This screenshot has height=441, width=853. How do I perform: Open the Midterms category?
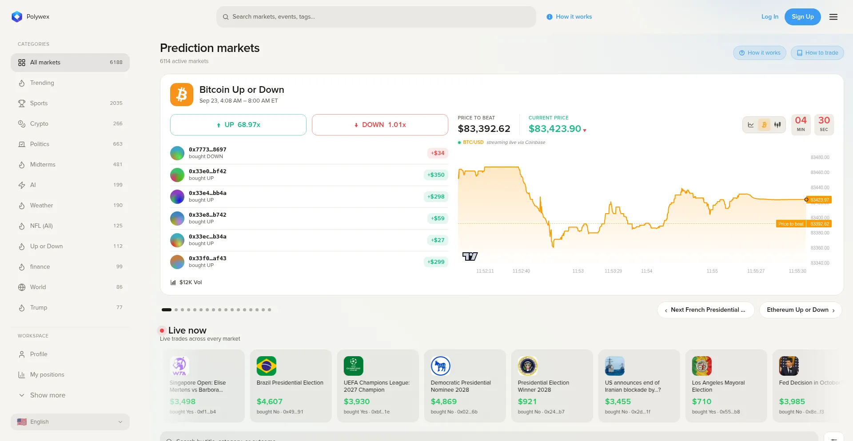click(70, 165)
